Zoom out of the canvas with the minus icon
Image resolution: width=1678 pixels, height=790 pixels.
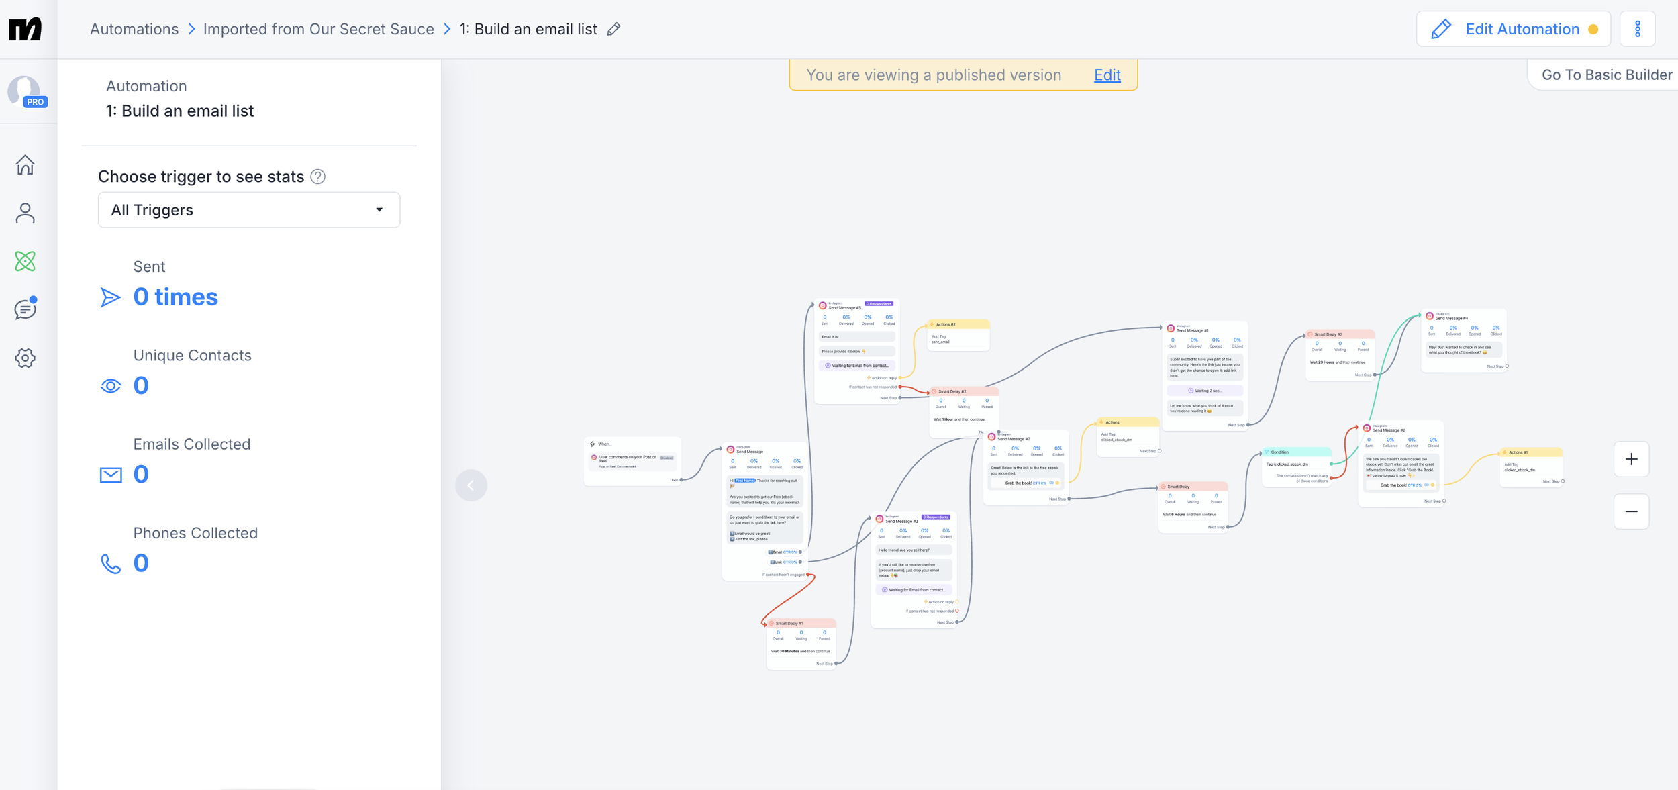tap(1631, 511)
